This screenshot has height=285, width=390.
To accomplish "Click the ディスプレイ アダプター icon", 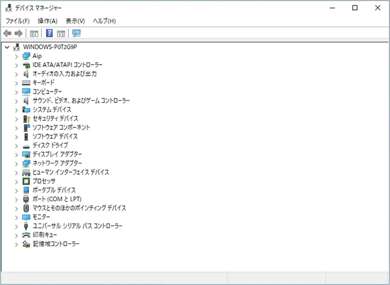I will 26,154.
